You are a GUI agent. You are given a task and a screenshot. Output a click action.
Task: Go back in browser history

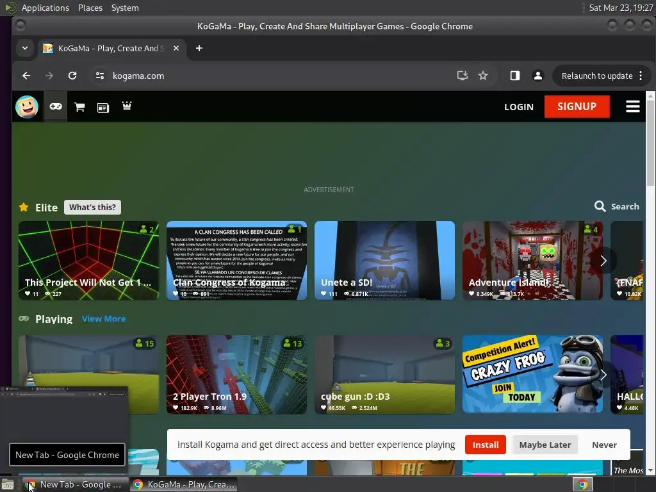[26, 76]
